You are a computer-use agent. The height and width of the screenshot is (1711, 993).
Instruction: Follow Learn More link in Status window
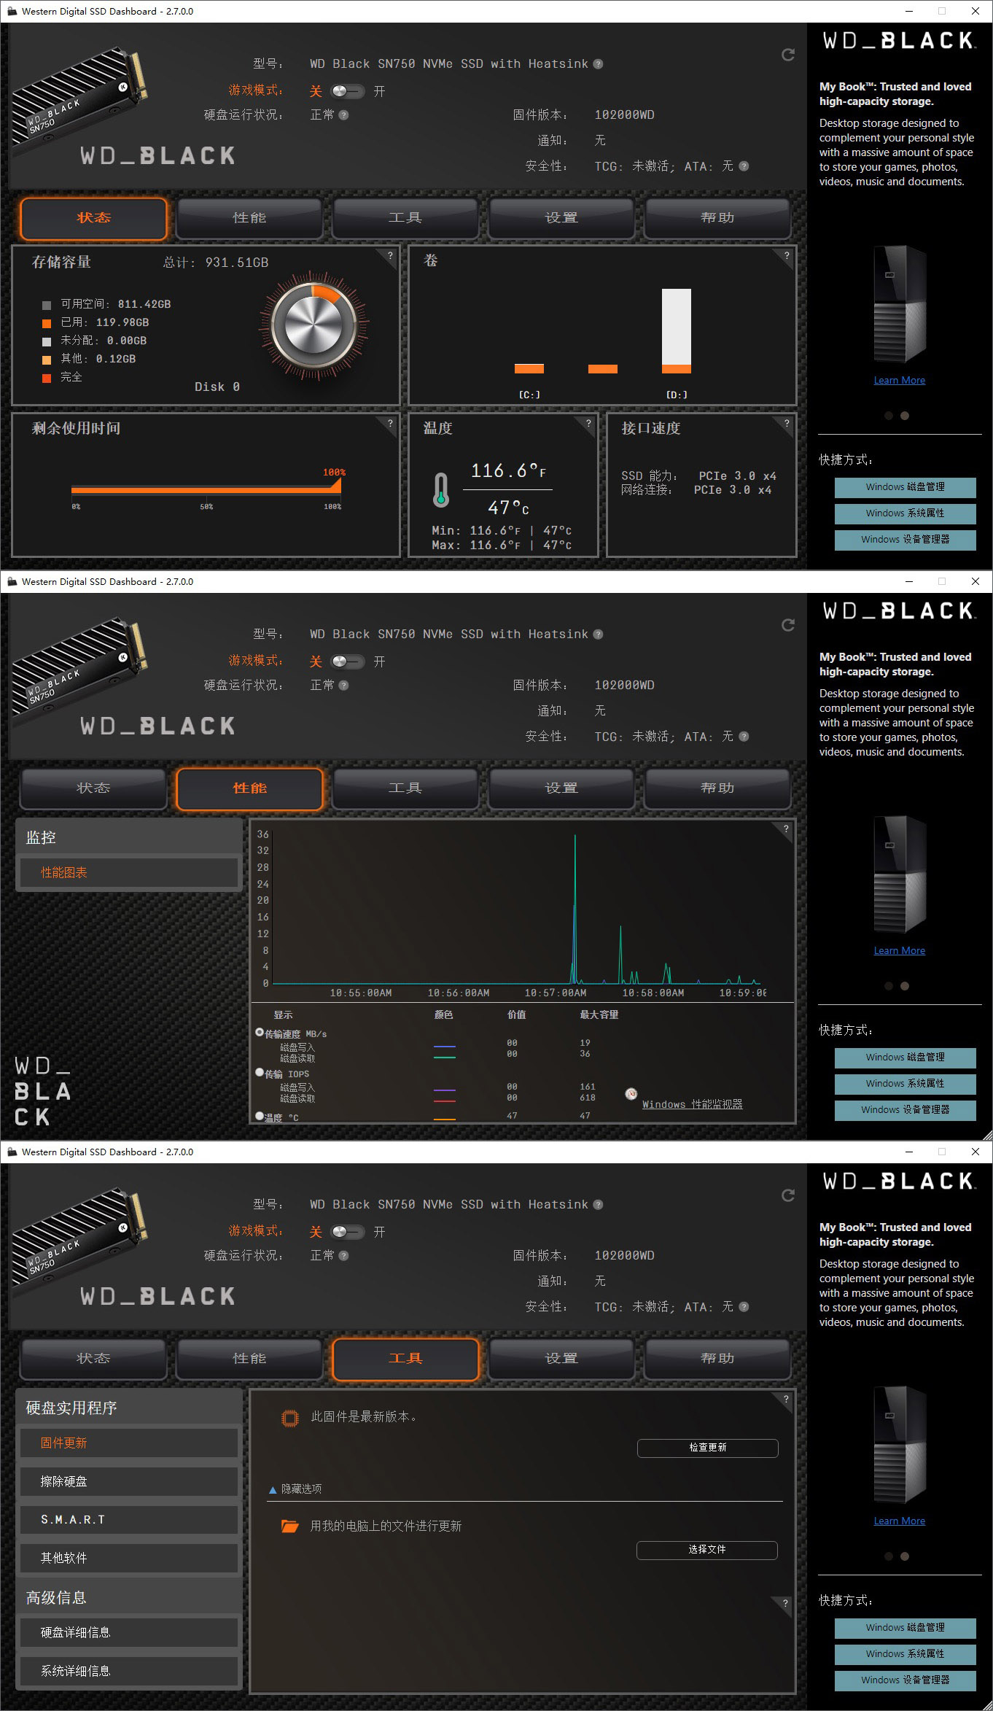point(900,380)
